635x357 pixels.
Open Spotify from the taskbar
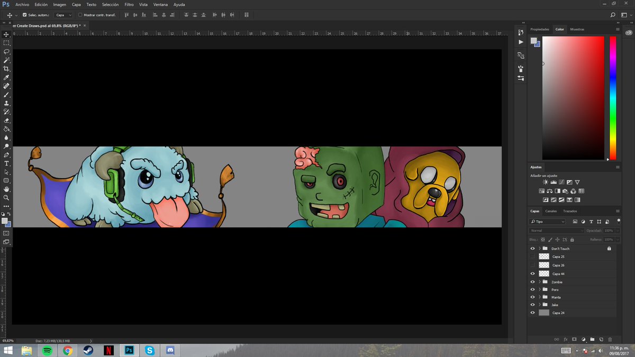pyautogui.click(x=47, y=350)
